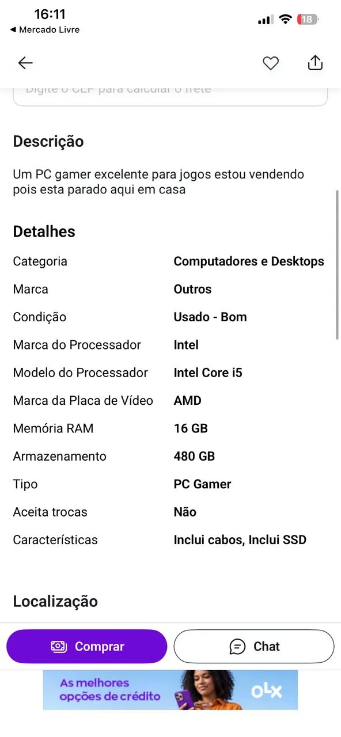This screenshot has height=737, width=341.
Task: Tap the back arrow icon
Action: (25, 63)
